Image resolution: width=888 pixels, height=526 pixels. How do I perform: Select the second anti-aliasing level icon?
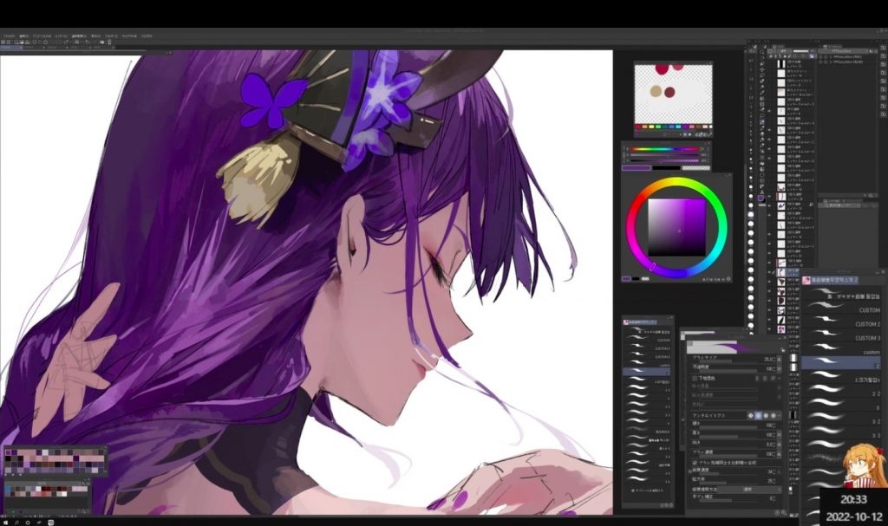pos(757,415)
